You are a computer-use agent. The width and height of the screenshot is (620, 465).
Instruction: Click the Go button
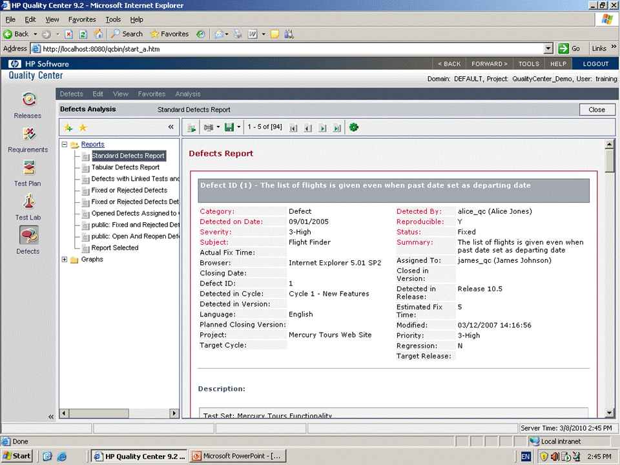pyautogui.click(x=569, y=48)
